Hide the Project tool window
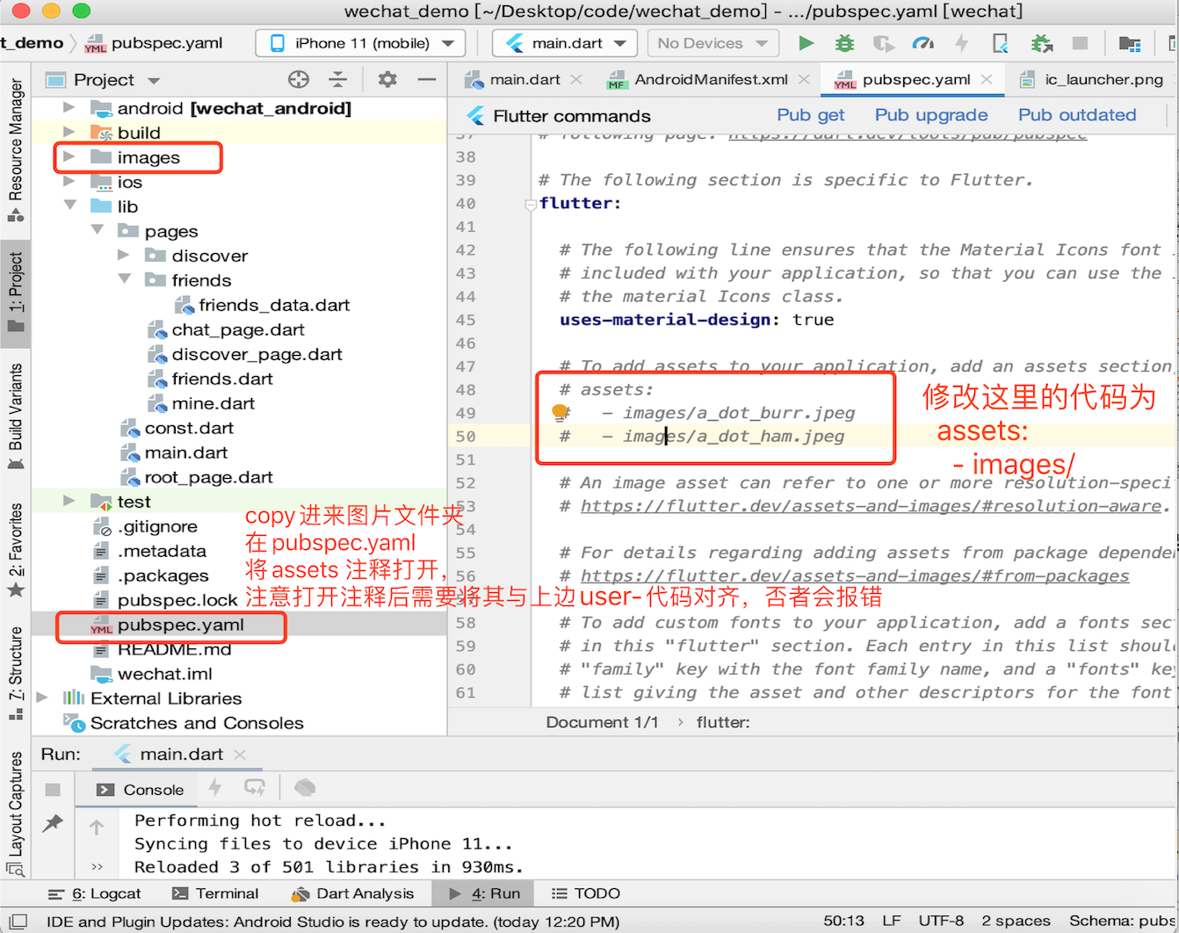The height and width of the screenshot is (933, 1179). pos(427,80)
